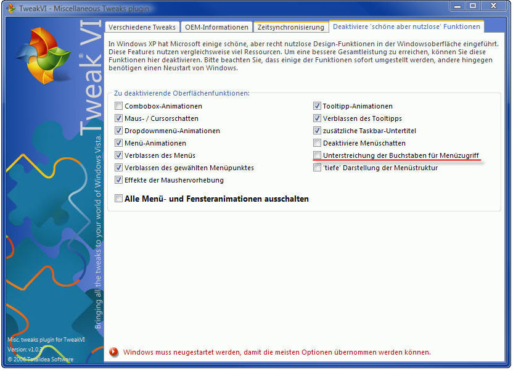Toggle Verblassen des Tooltipps checkbox
This screenshot has width=516, height=370.
(x=317, y=118)
